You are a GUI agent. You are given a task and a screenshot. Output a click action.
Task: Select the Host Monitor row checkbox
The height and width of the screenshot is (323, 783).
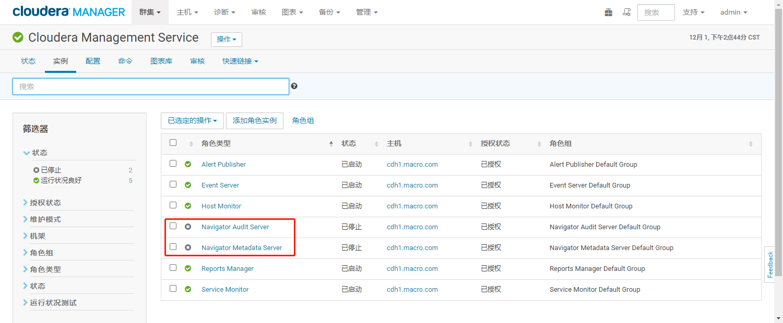tap(173, 205)
